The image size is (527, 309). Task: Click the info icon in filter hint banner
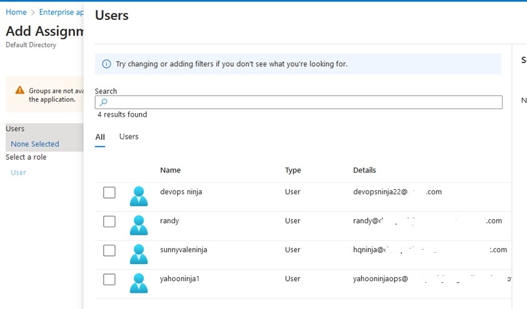click(106, 64)
